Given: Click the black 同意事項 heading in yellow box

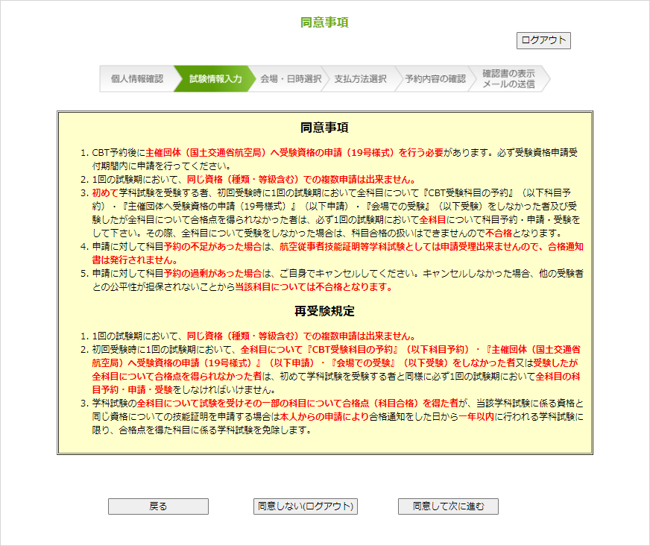Looking at the screenshot, I should (324, 128).
